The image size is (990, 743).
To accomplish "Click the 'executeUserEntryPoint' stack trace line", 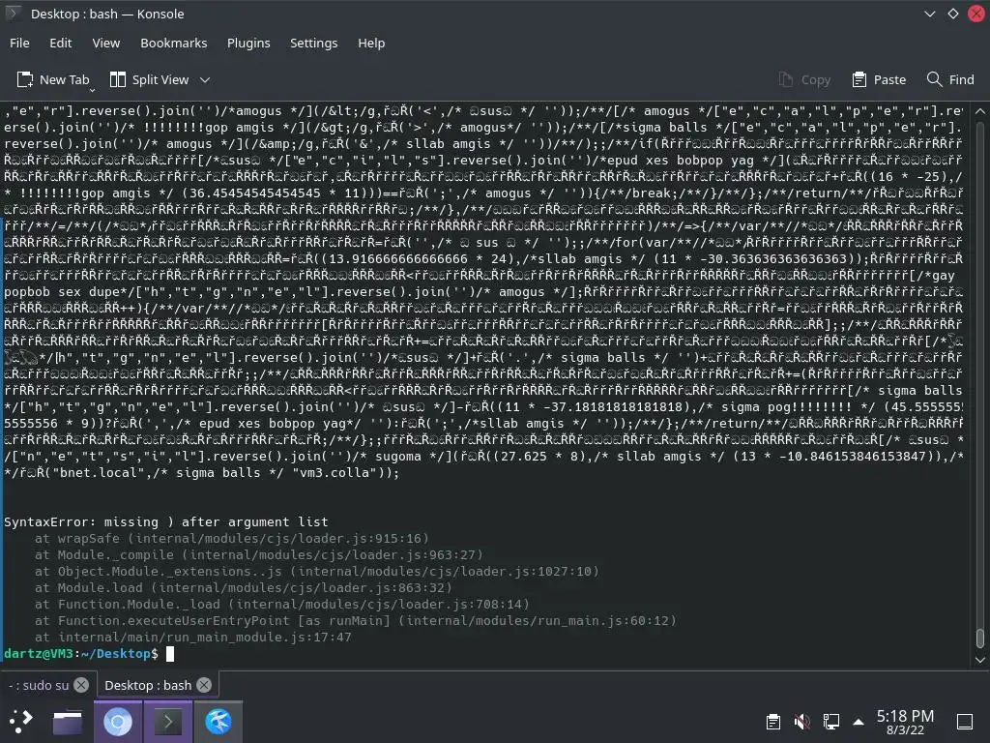I will pos(356,620).
